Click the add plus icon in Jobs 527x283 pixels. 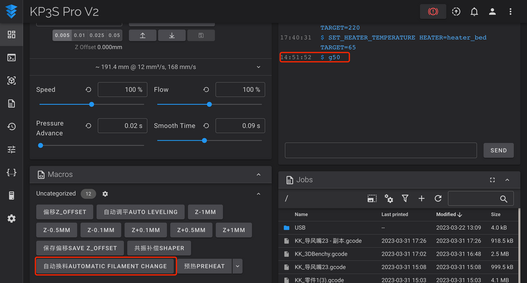(421, 199)
